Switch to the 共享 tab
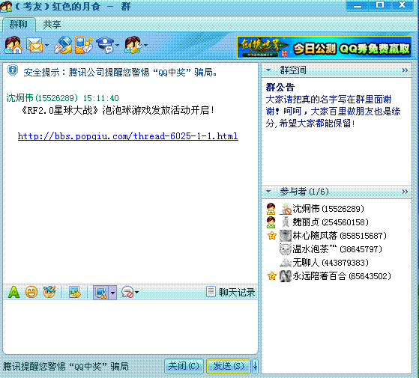Screen dimensions: 419x378 [x=52, y=25]
